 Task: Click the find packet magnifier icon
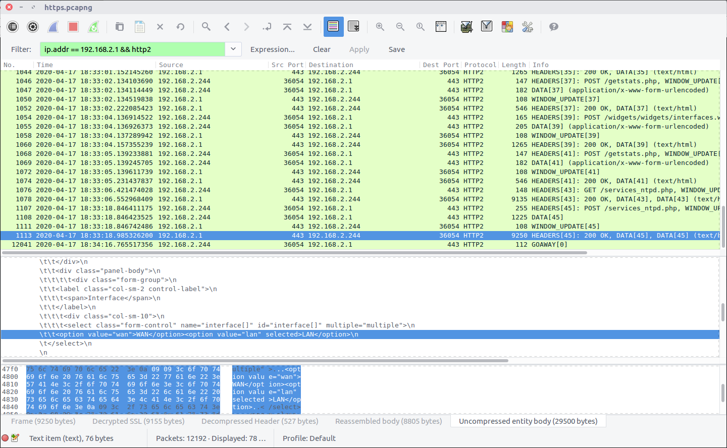[206, 27]
